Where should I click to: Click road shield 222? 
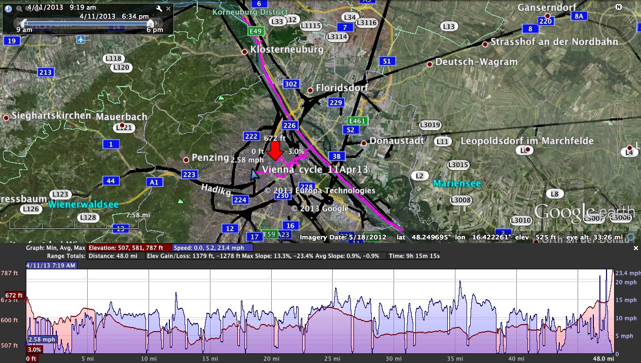(251, 136)
